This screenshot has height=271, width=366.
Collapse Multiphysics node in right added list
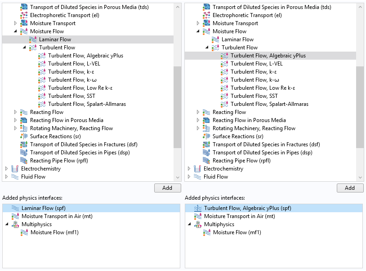[189, 224]
